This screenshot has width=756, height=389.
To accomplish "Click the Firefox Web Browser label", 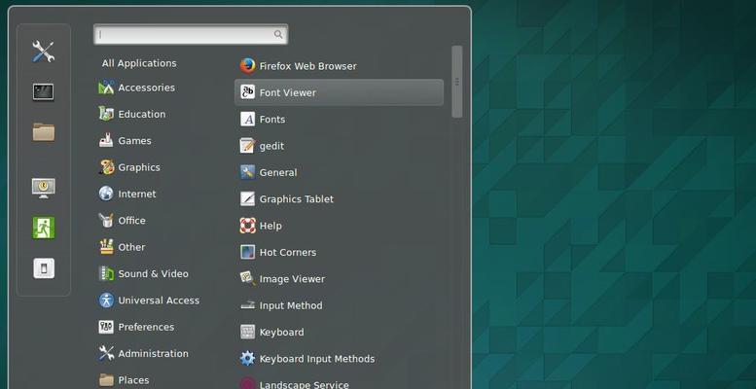I will pos(308,66).
